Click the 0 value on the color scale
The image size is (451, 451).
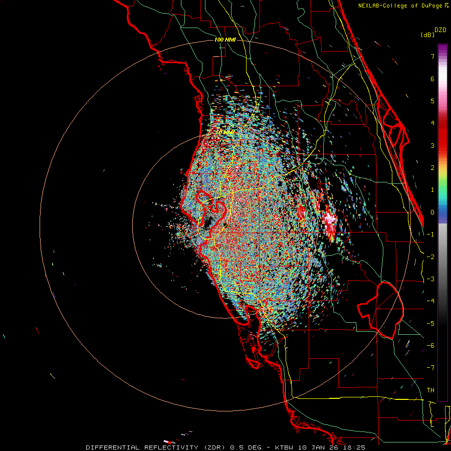pos(432,212)
